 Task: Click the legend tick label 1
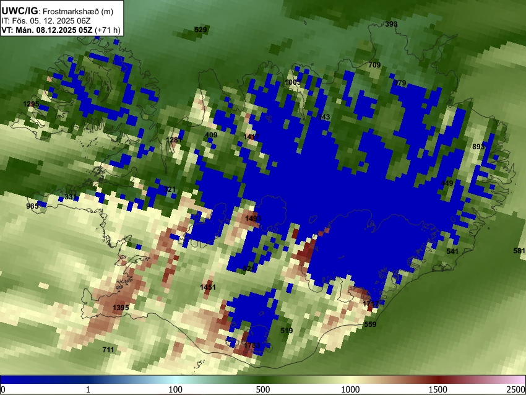click(88, 389)
